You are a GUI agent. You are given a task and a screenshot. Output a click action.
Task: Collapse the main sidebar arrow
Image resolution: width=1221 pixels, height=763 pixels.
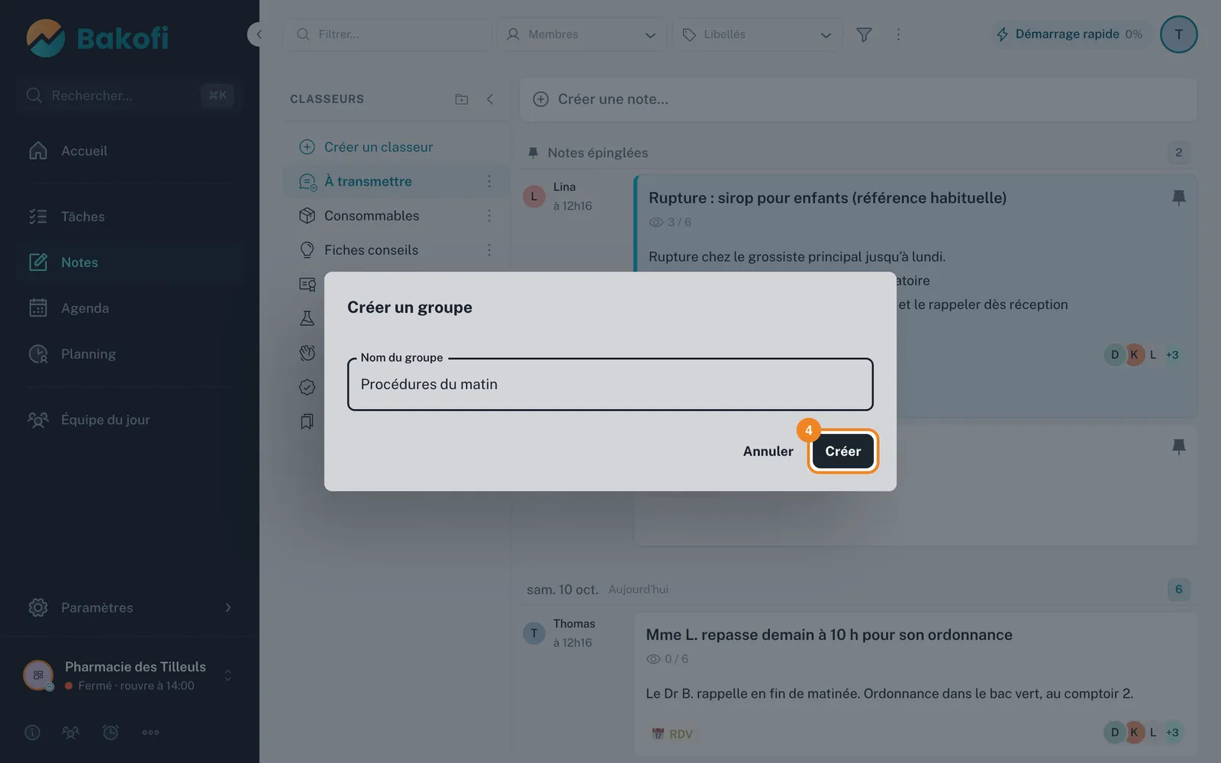point(258,34)
